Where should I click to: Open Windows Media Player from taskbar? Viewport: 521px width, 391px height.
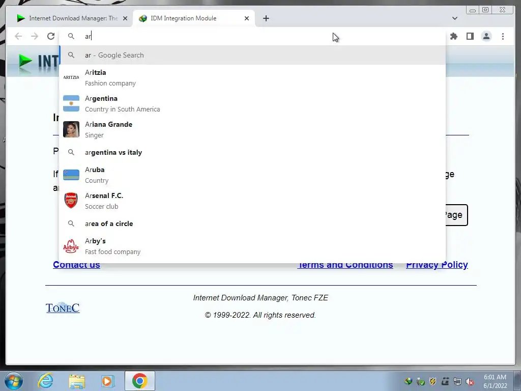pos(108,381)
